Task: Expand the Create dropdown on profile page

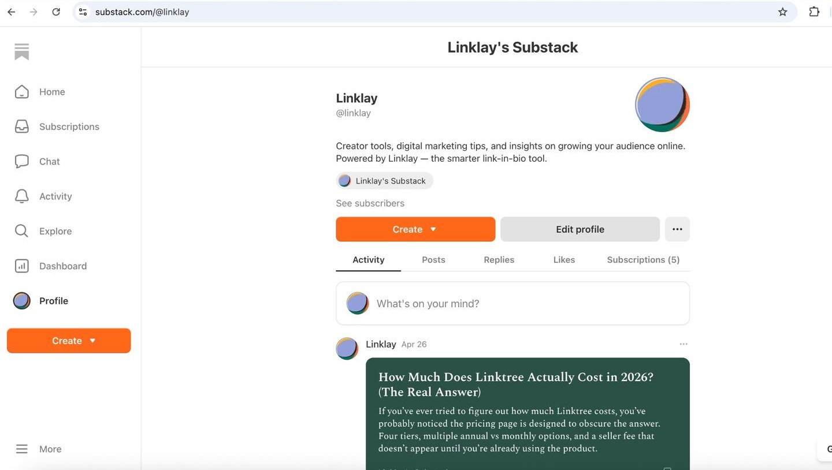Action: point(415,229)
